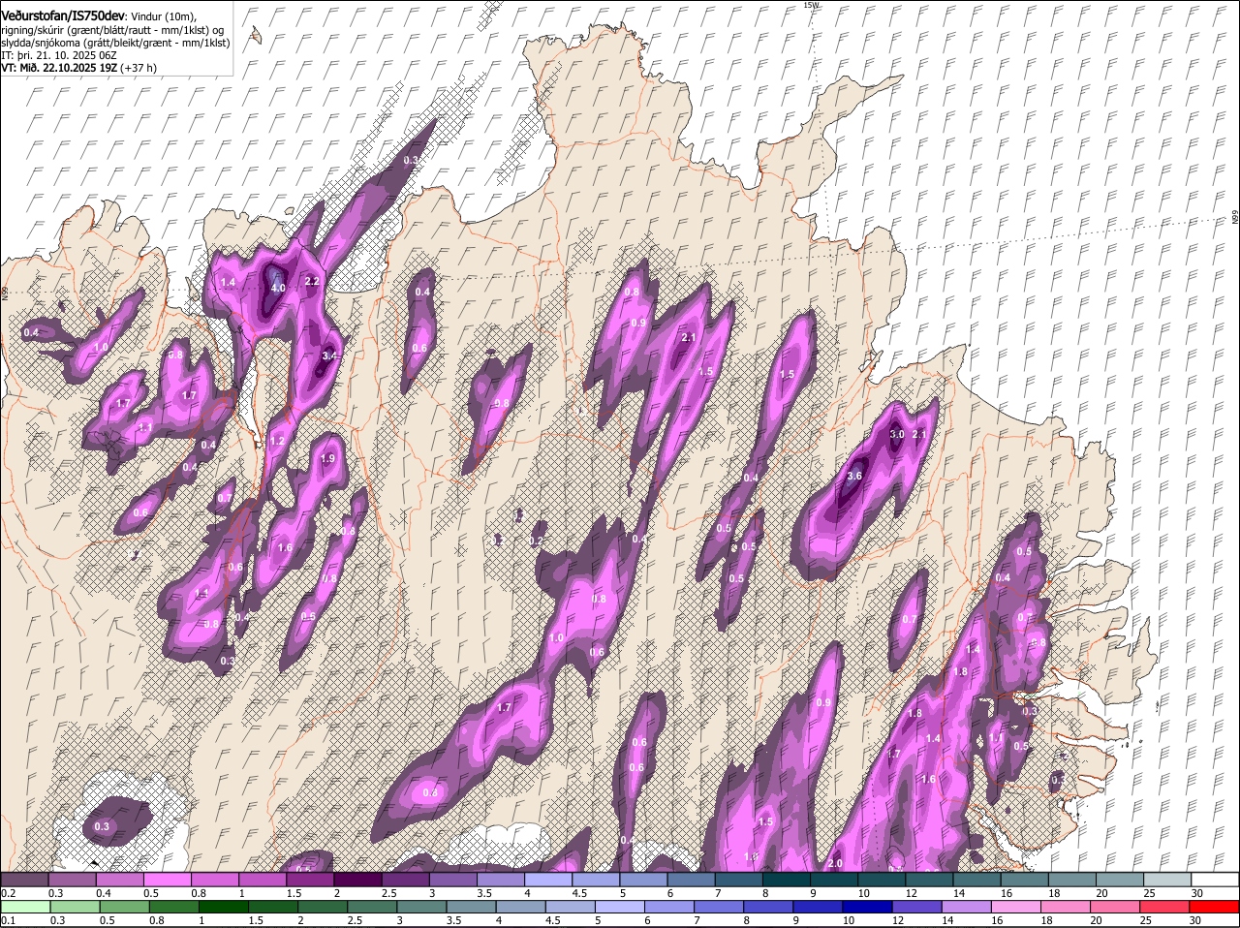Click the initial-time line 'IT: þri. 21. 10. 2025 06Z'
The width and height of the screenshot is (1240, 928).
click(x=59, y=56)
